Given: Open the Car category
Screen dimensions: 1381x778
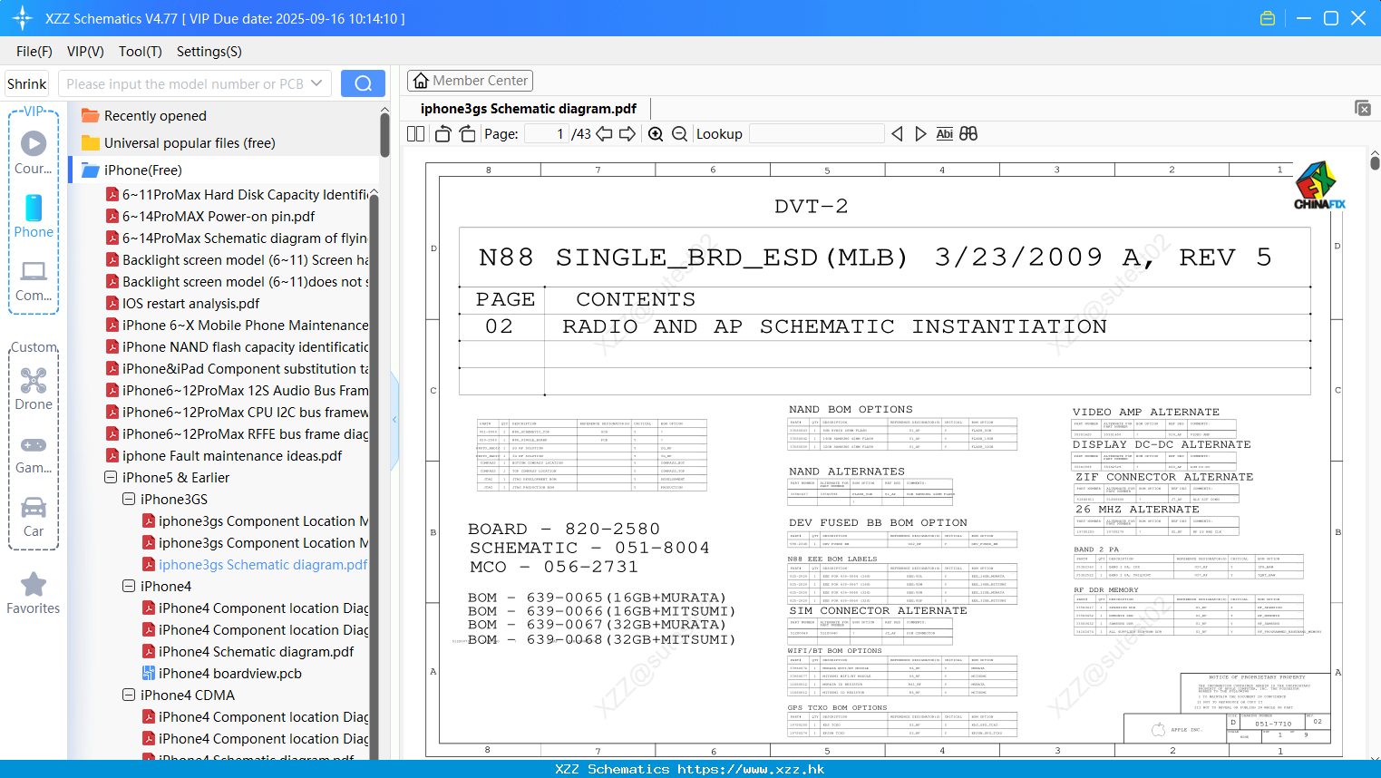Looking at the screenshot, I should coord(34,517).
